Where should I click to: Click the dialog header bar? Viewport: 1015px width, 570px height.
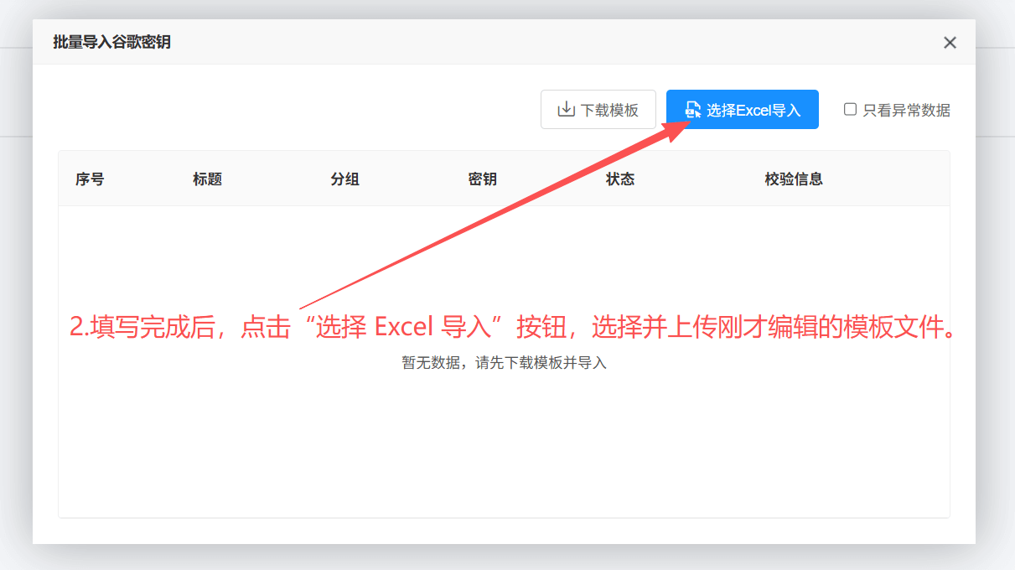[x=503, y=42]
